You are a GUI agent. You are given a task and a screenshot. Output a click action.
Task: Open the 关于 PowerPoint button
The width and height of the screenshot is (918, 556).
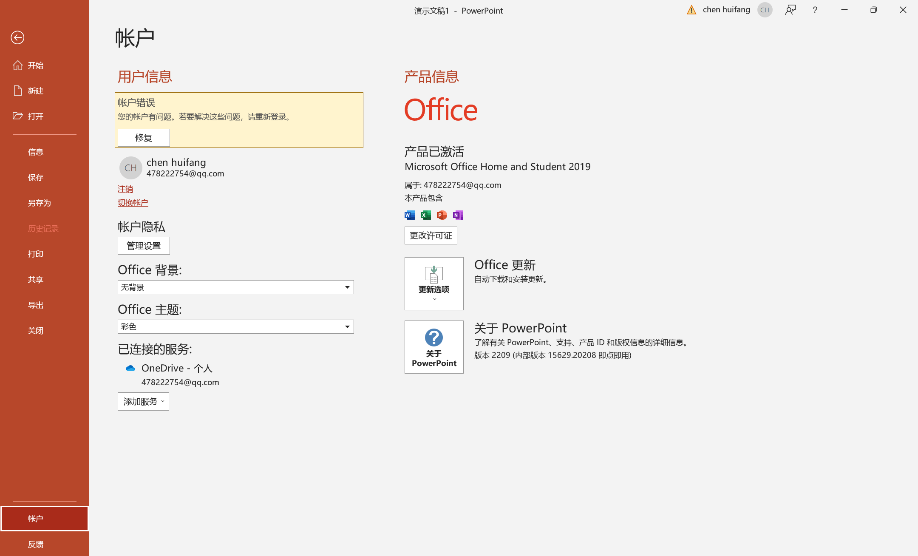(434, 347)
